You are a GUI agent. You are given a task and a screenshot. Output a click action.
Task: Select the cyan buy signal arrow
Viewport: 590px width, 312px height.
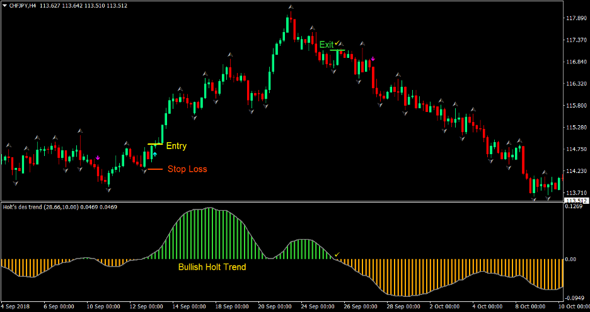point(155,154)
